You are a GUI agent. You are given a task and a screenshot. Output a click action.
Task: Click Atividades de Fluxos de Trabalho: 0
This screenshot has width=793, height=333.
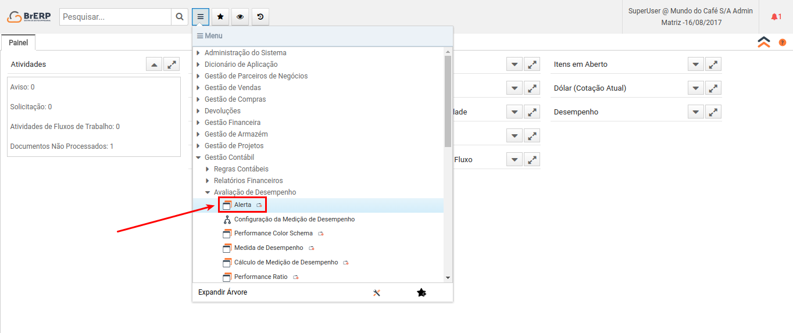pyautogui.click(x=65, y=127)
